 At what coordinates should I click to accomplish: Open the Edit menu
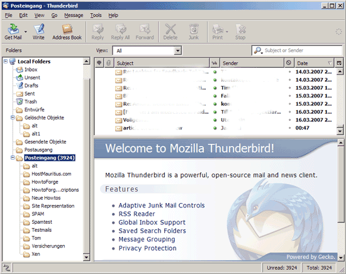(x=23, y=15)
